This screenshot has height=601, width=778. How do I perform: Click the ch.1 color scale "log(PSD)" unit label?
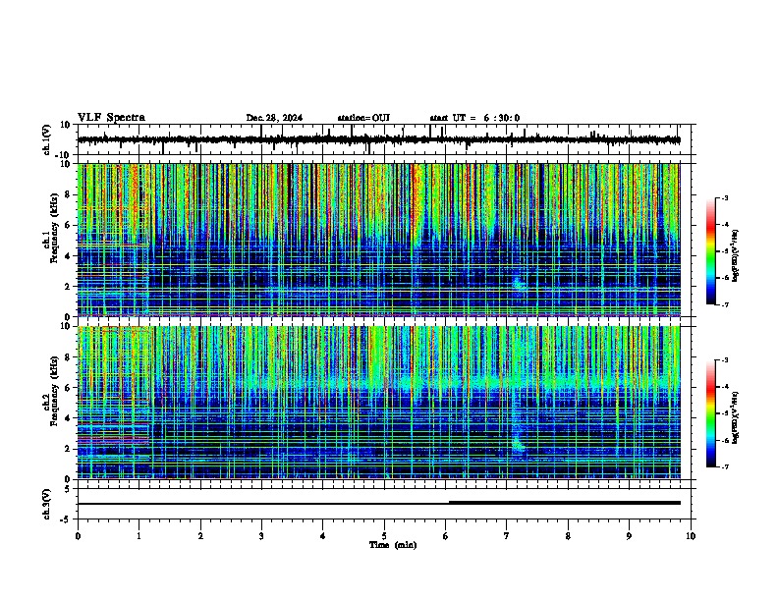point(736,255)
